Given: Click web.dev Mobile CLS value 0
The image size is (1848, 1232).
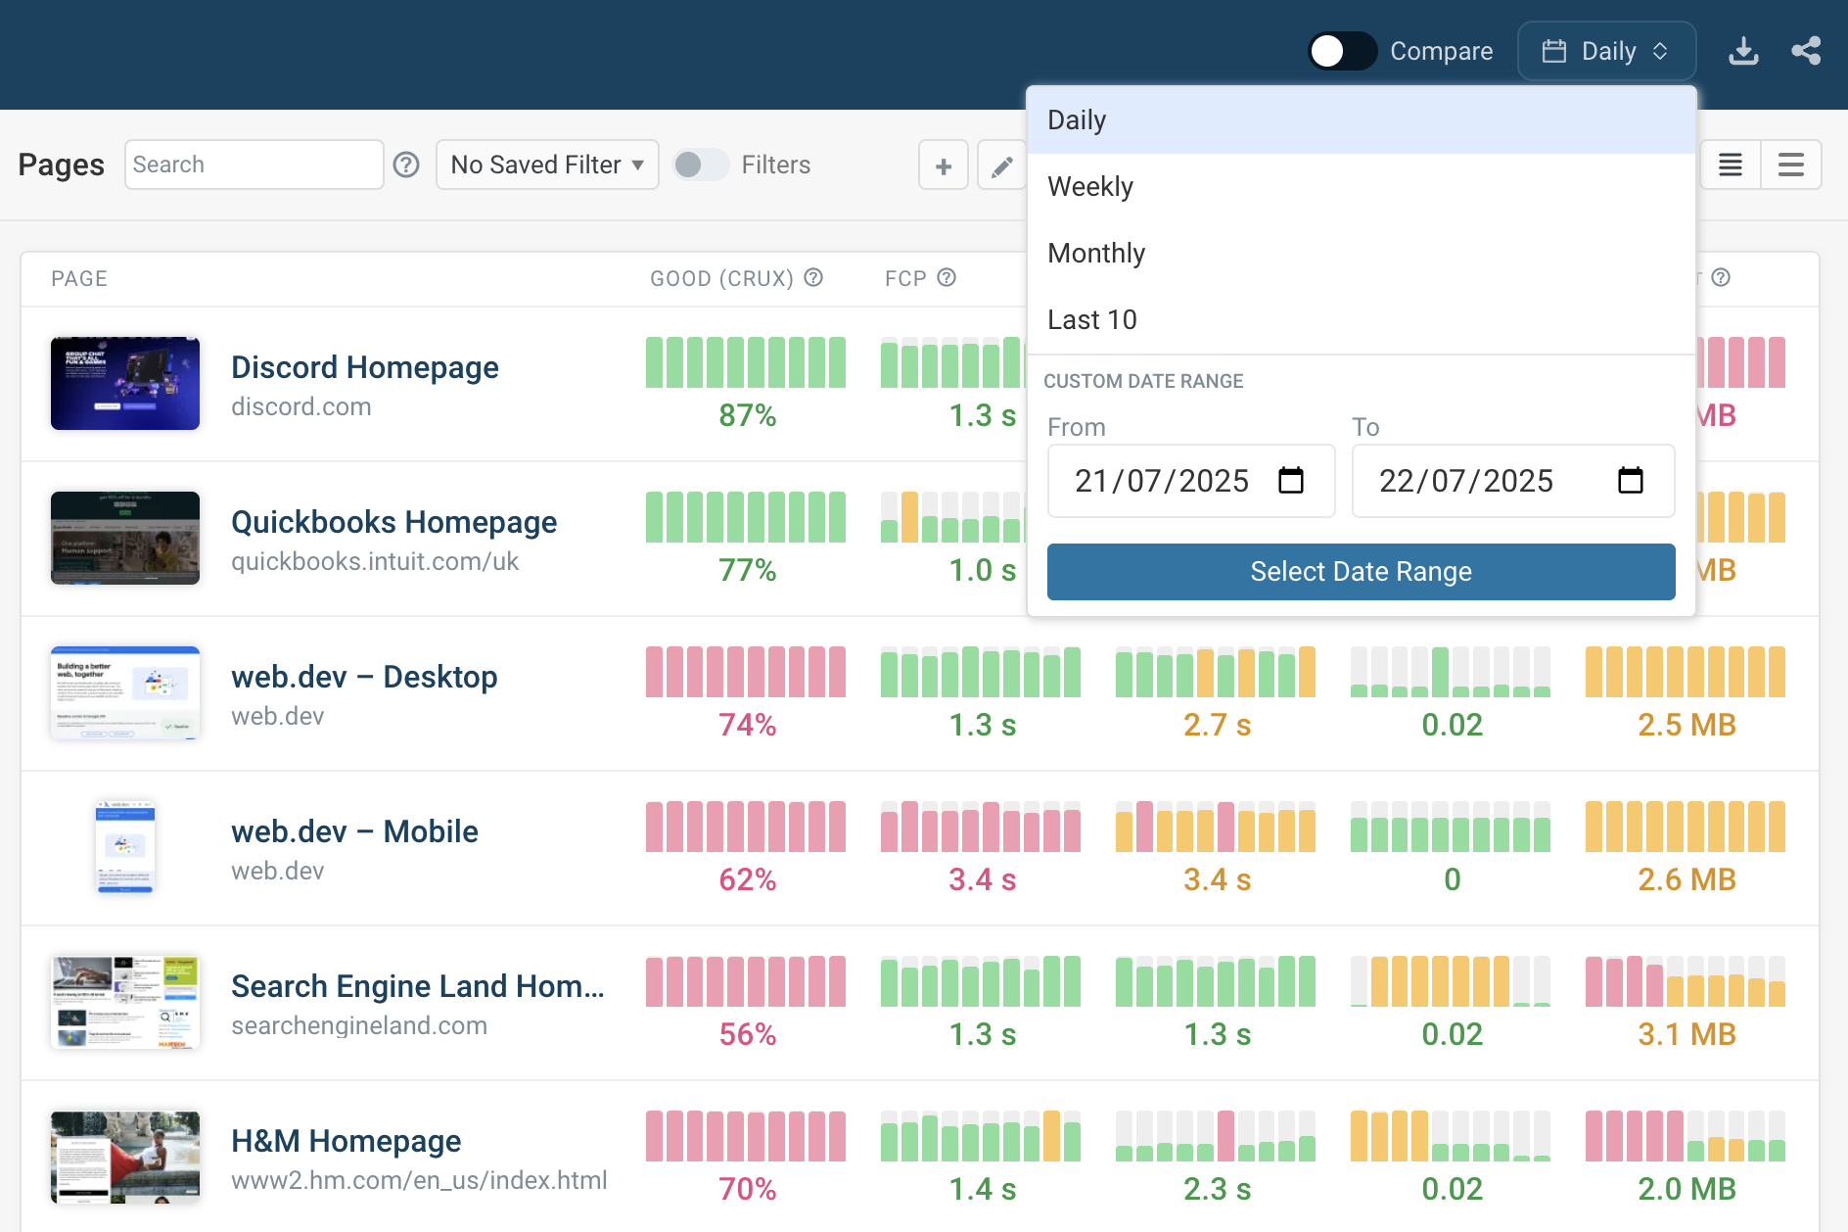Looking at the screenshot, I should click(1453, 879).
